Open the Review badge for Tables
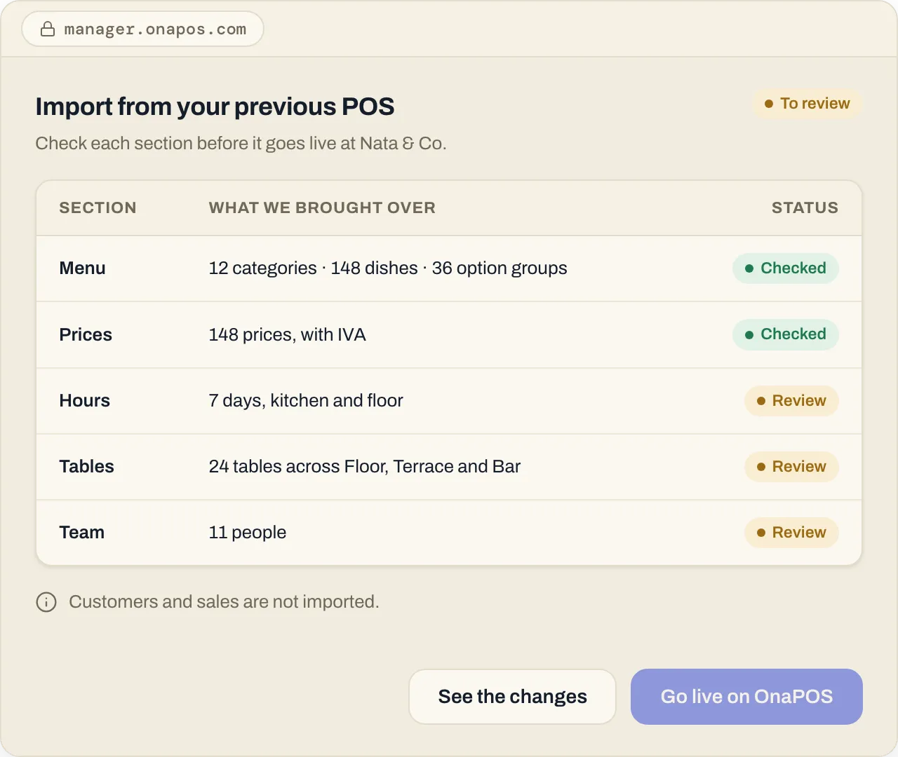This screenshot has height=757, width=898. coord(791,467)
